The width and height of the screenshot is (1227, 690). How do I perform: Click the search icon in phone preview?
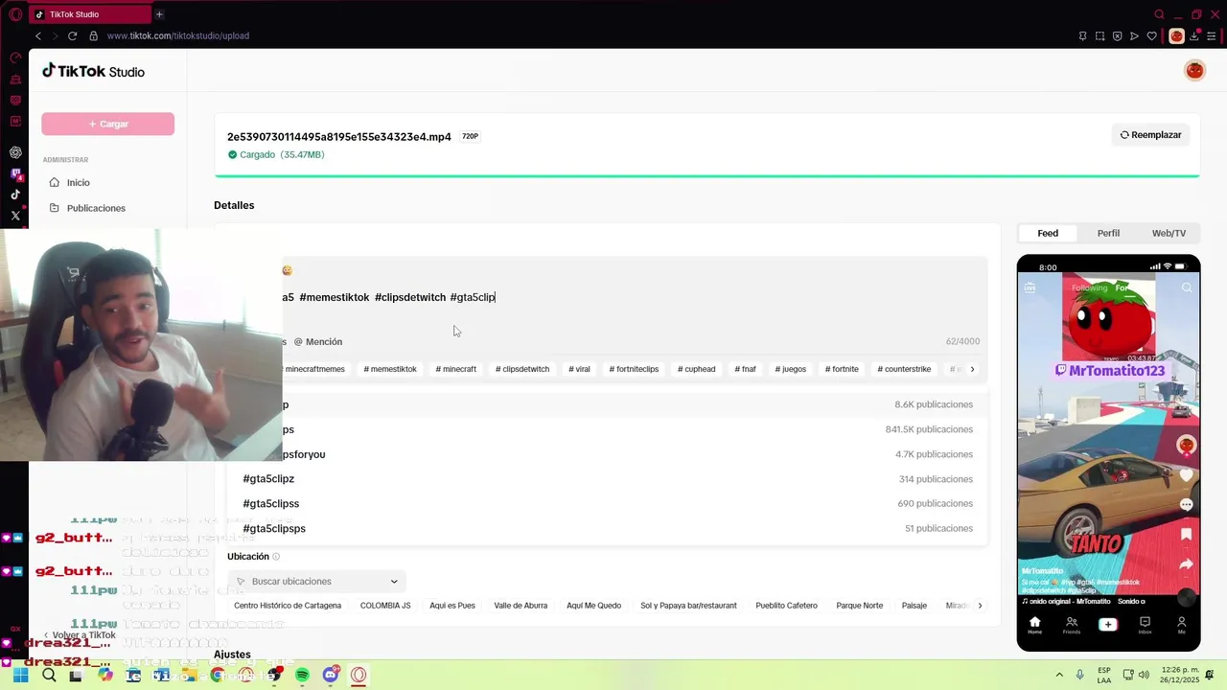1187,287
